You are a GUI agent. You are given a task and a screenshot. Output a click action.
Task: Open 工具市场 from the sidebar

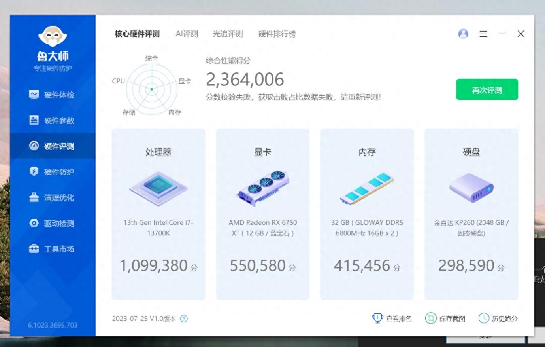(x=52, y=249)
